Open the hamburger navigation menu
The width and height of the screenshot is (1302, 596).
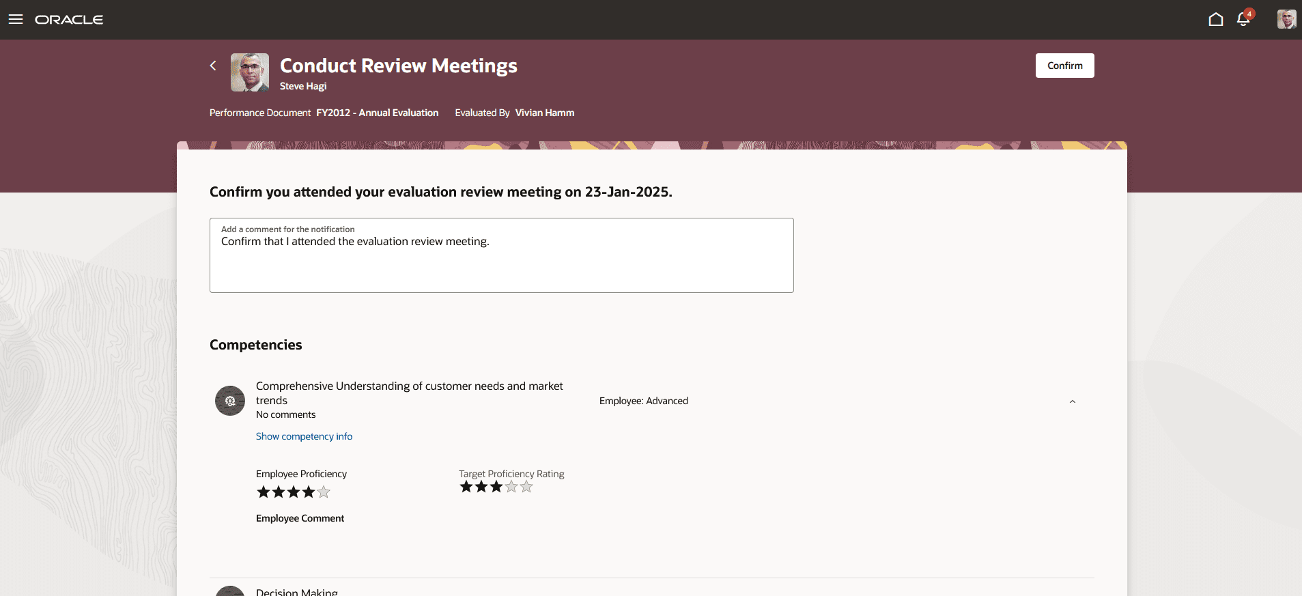(16, 19)
